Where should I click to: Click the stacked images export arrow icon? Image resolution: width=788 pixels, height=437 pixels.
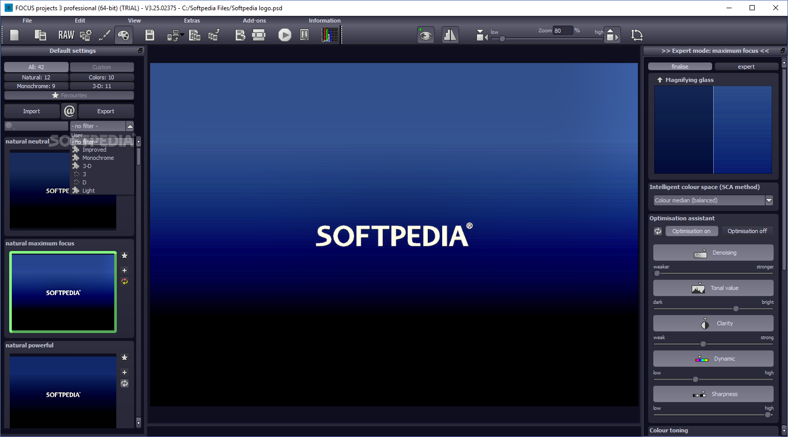point(214,35)
